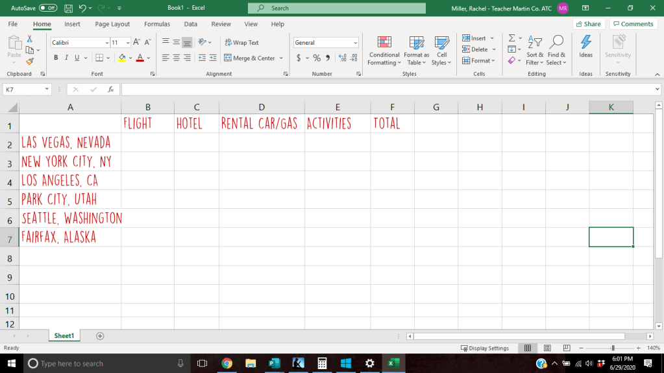Open the Formulas ribbon tab

[157, 24]
